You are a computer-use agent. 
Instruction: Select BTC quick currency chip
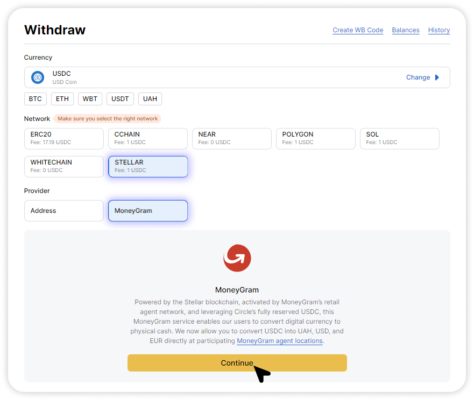click(x=36, y=99)
